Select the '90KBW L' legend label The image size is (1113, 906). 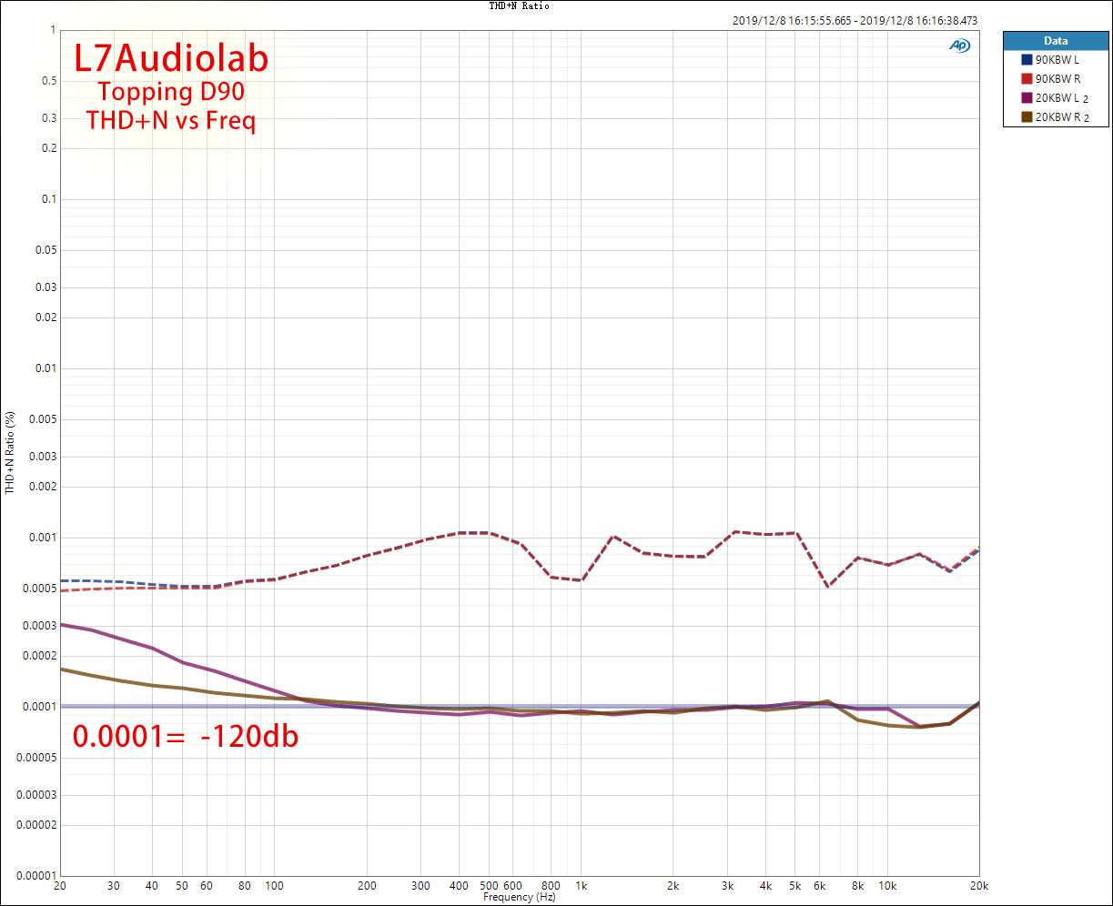pos(1057,60)
